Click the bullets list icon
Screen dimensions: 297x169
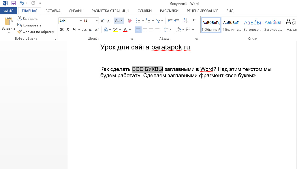(x=138, y=21)
